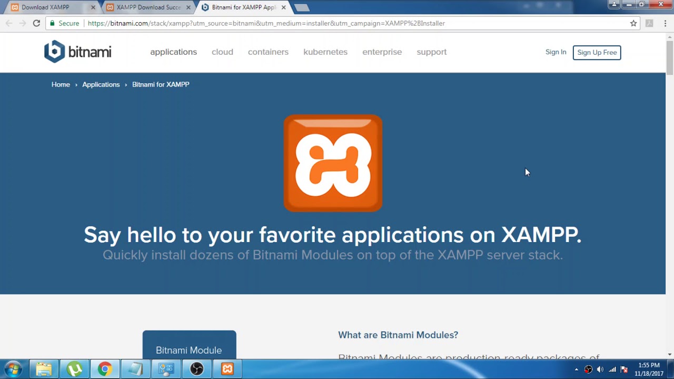Click Bitnami for XAMPP breadcrumb entry

pyautogui.click(x=161, y=84)
